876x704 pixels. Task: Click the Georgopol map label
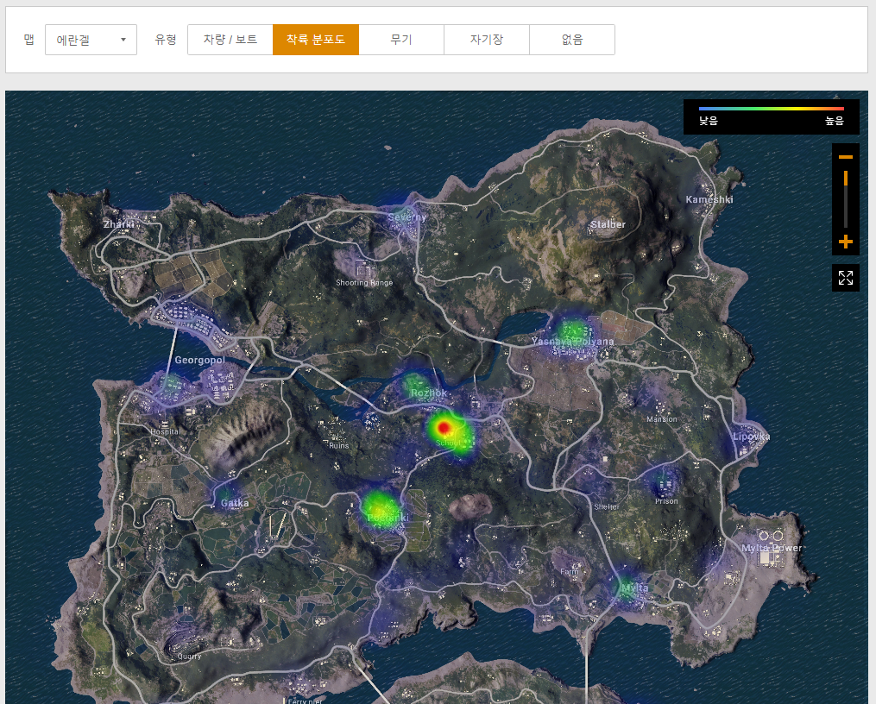click(199, 360)
